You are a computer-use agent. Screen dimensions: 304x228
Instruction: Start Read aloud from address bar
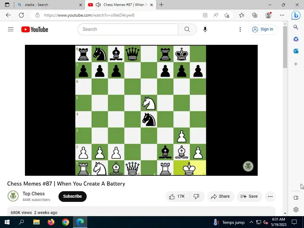click(216, 15)
